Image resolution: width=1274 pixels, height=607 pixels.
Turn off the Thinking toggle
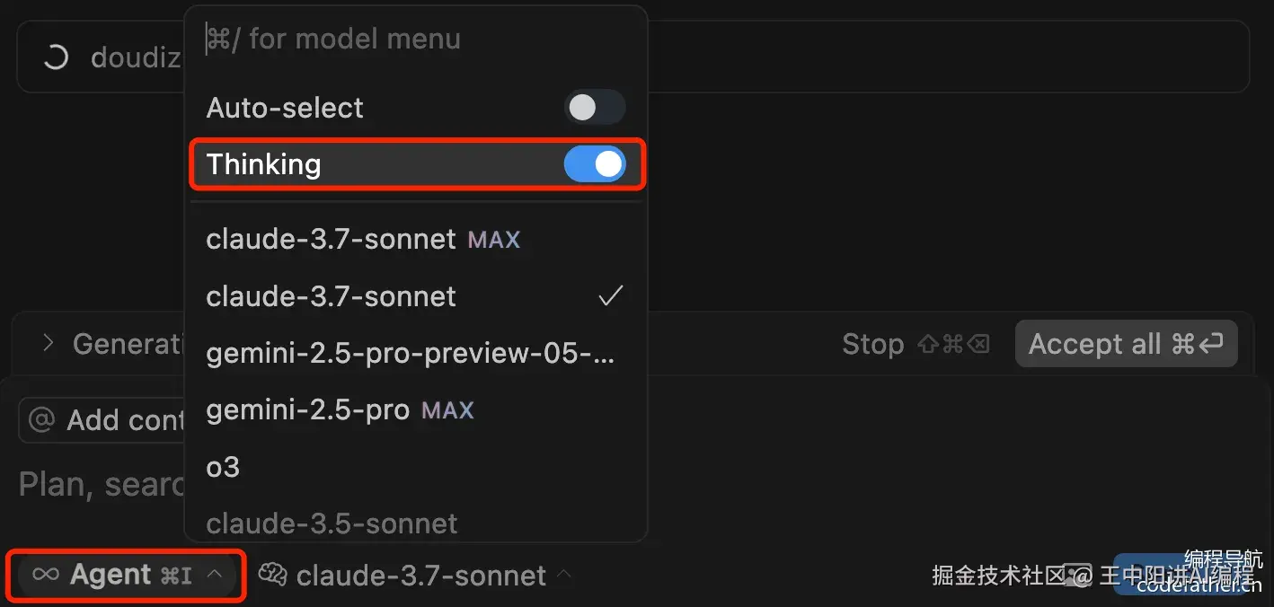pyautogui.click(x=594, y=164)
